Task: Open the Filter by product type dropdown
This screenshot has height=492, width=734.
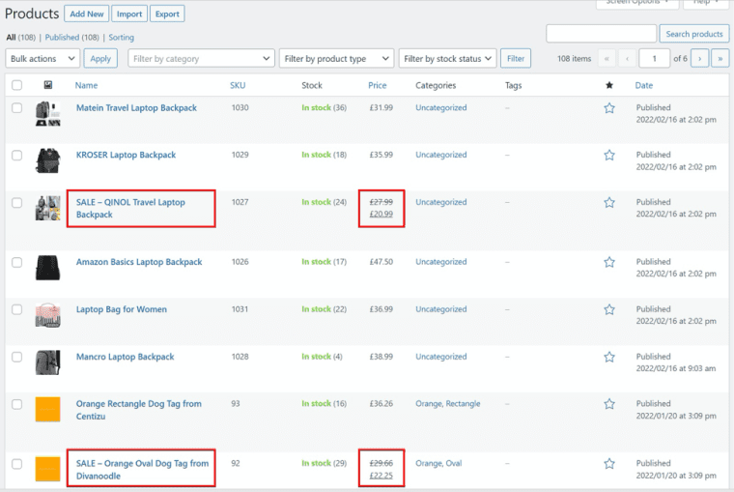Action: (336, 59)
